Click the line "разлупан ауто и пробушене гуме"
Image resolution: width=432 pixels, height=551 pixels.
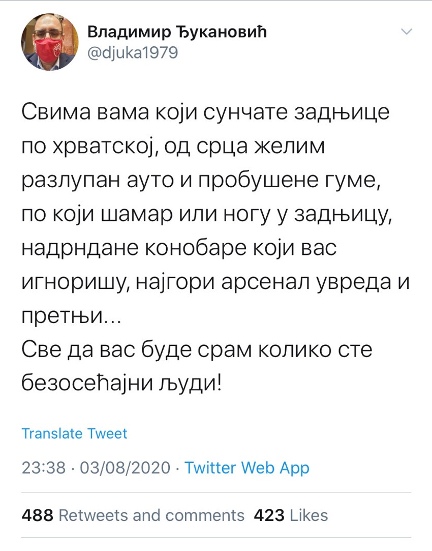click(x=201, y=181)
